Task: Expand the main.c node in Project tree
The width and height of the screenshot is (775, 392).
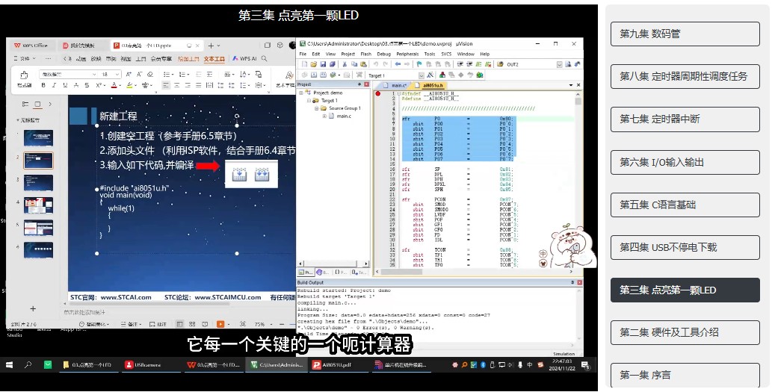Action: coord(324,116)
